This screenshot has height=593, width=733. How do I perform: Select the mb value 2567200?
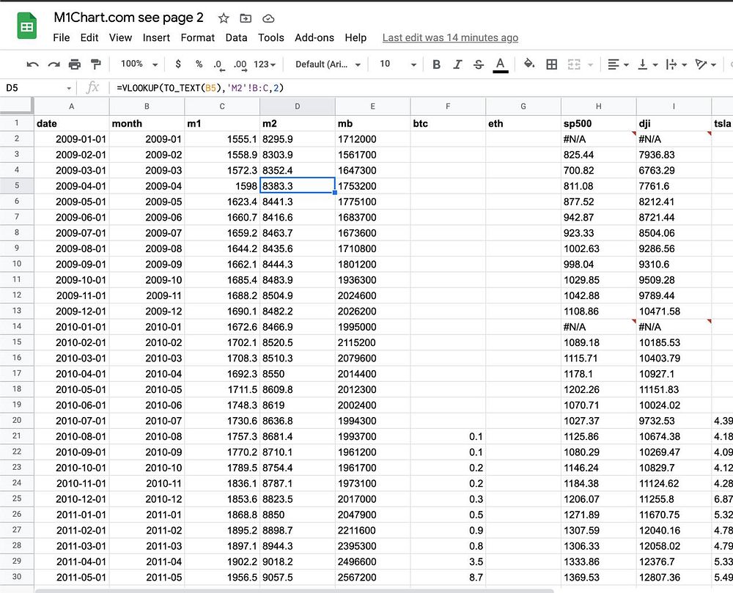coord(372,577)
